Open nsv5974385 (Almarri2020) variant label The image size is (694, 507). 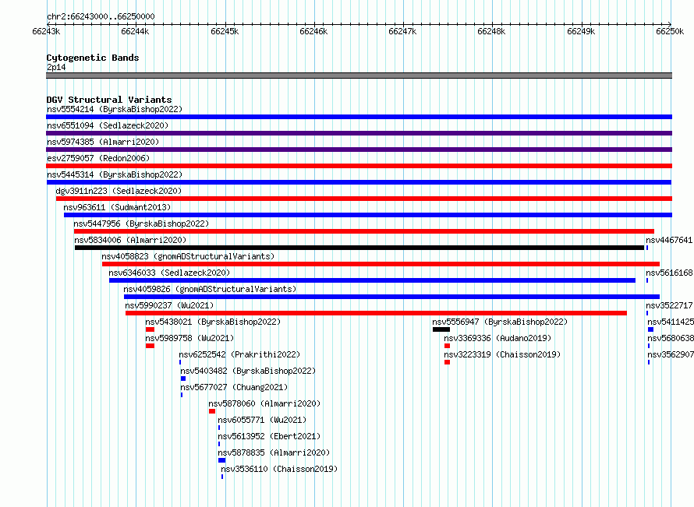click(x=103, y=142)
